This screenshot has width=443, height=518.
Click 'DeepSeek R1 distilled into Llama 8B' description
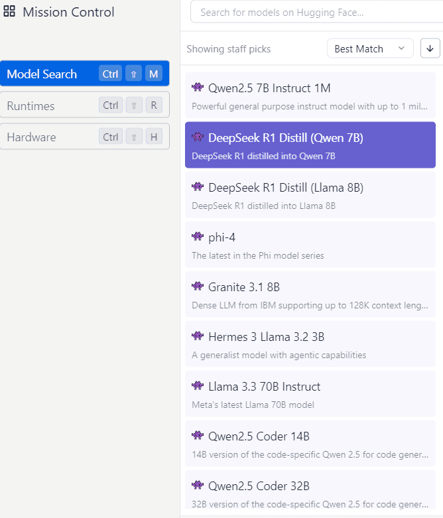tap(264, 206)
